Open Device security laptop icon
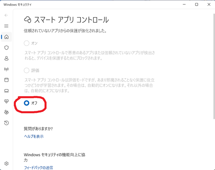 [x=6, y=91]
